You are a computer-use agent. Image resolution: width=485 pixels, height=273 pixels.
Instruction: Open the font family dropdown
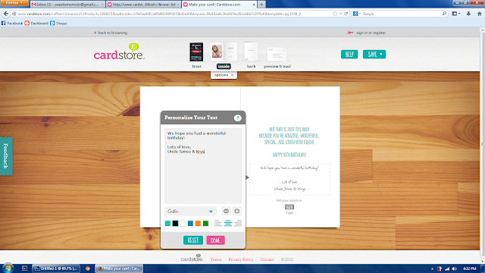[x=190, y=211]
